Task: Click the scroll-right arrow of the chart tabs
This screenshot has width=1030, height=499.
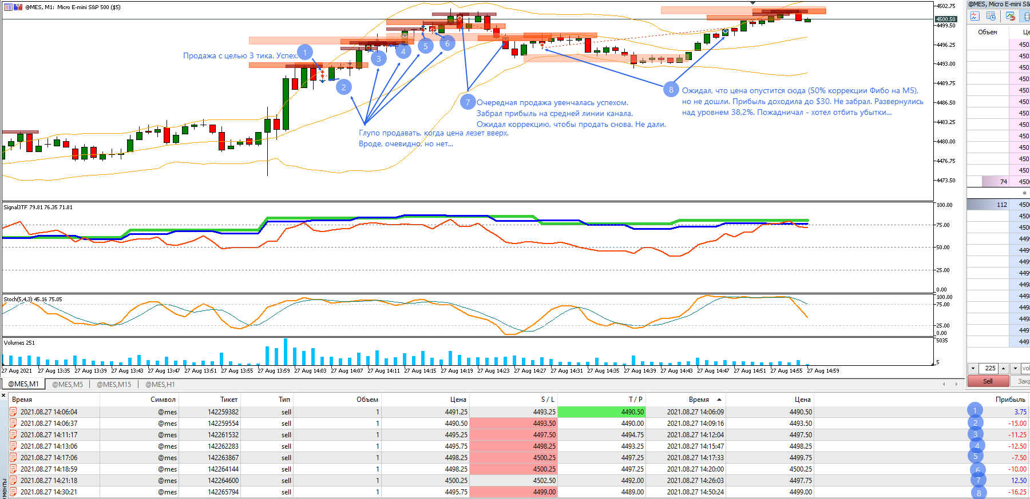Action: [x=956, y=384]
